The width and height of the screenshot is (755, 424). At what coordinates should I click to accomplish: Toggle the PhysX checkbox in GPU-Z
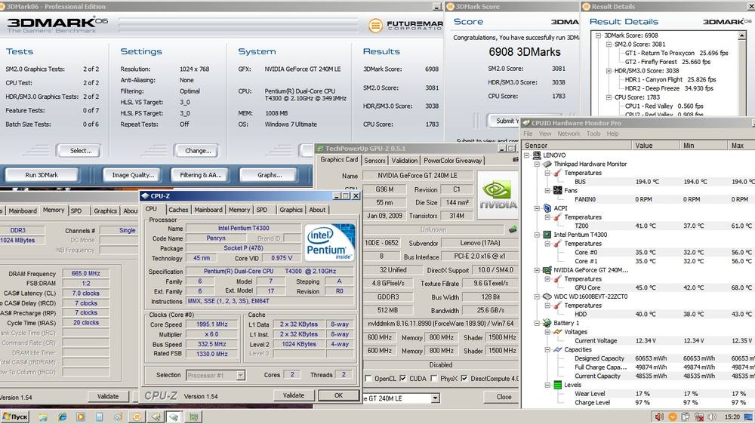tap(432, 379)
